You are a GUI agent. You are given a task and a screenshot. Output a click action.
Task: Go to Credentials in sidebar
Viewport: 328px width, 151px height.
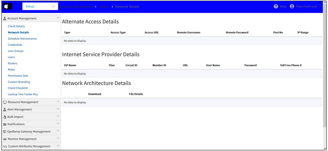tap(15, 45)
